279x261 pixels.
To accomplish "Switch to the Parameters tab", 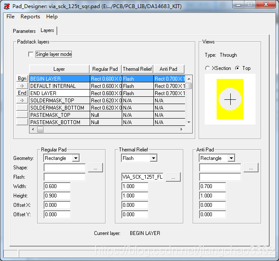I will [24, 31].
